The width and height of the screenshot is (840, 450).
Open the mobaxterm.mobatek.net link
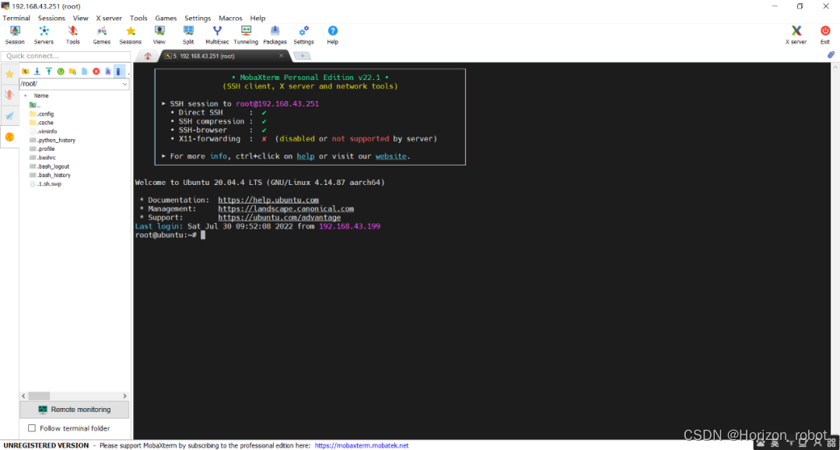362,445
